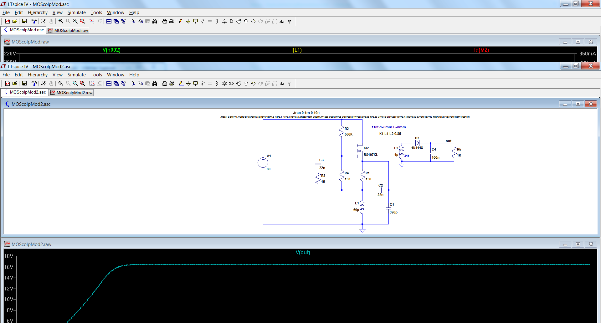Click Save icon in MOScolpMod2 window toolbar
The width and height of the screenshot is (601, 323).
[24, 84]
